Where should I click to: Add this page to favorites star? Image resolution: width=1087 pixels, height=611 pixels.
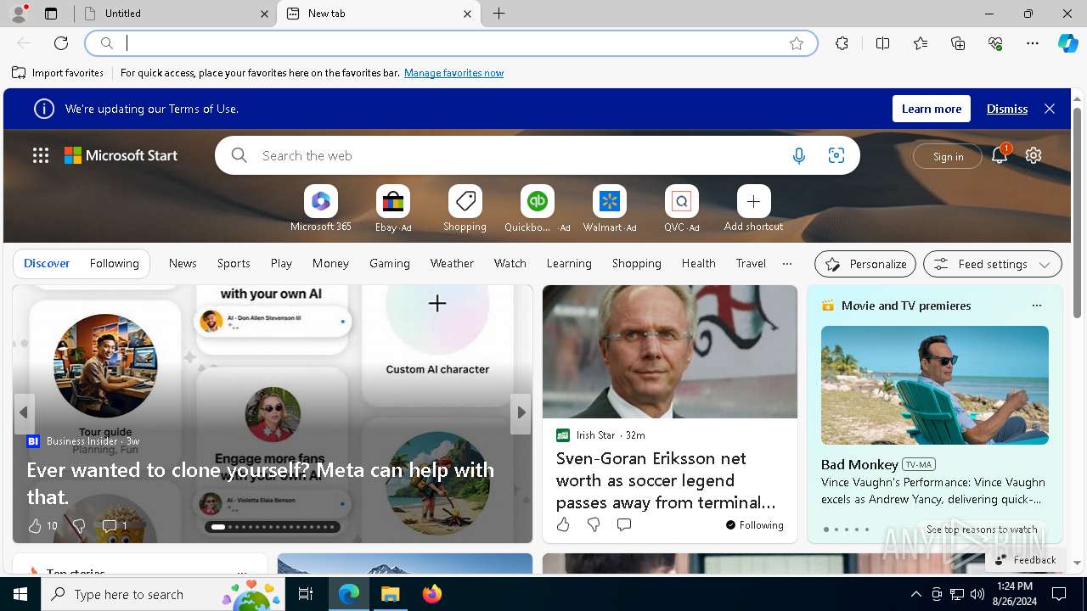tap(797, 43)
